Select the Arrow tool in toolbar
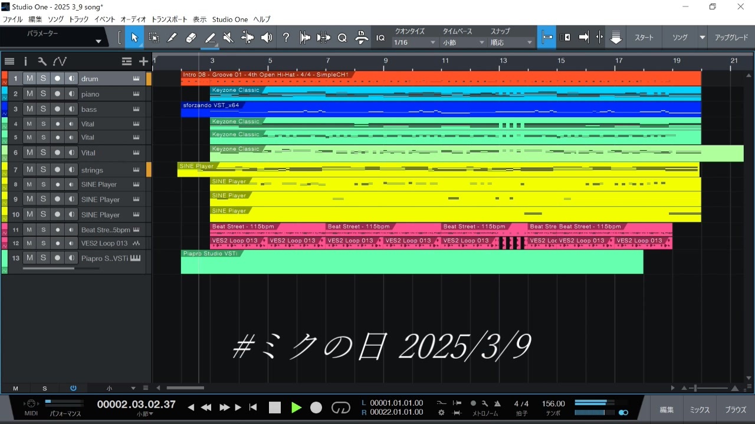This screenshot has height=424, width=755. pyautogui.click(x=134, y=38)
